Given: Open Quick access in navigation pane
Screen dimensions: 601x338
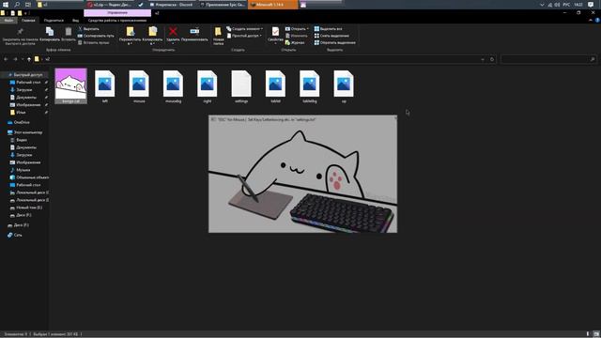Looking at the screenshot, I should tap(25, 75).
